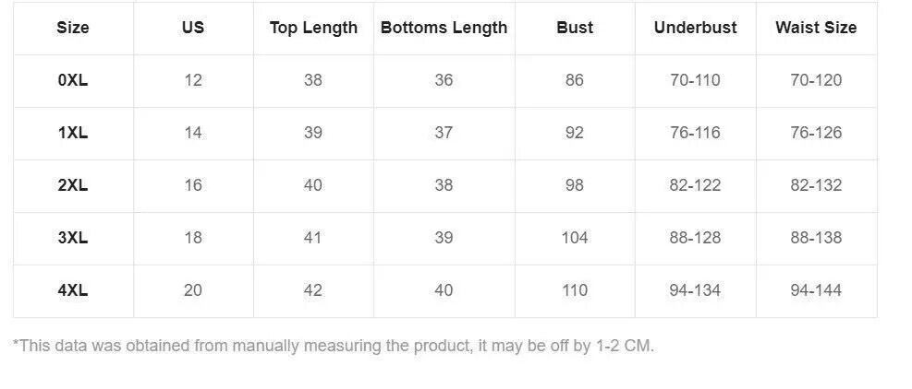The width and height of the screenshot is (912, 389).
Task: Select the 1XL size row label
Action: point(73,133)
